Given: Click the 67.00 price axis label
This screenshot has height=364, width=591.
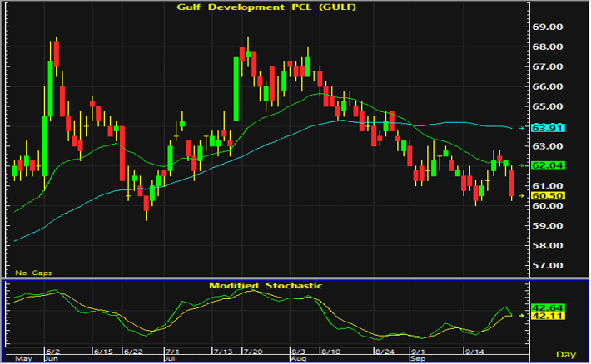Looking at the screenshot, I should 547,67.
